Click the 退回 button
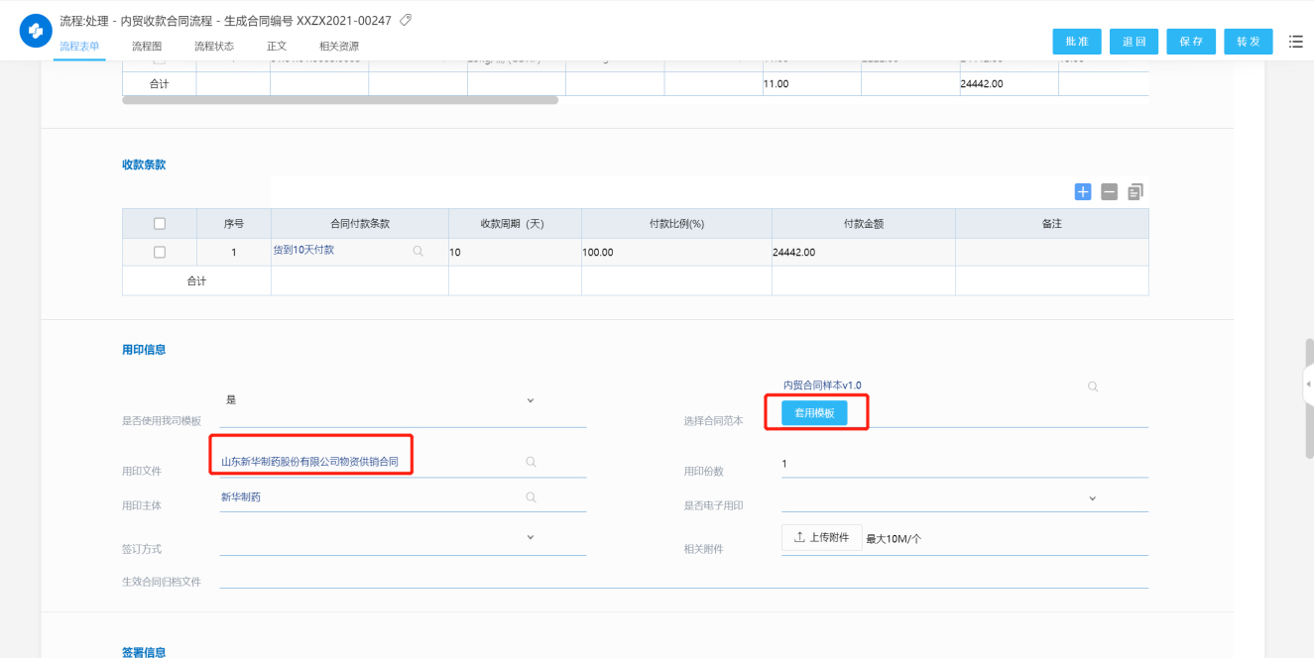 point(1135,42)
